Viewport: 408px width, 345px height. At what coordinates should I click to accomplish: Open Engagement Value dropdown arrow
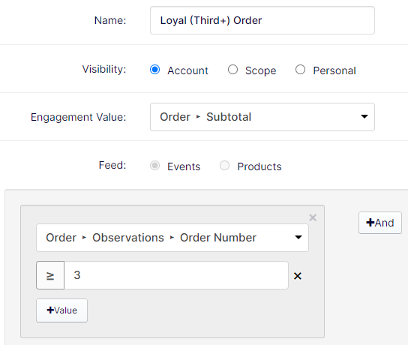[364, 116]
